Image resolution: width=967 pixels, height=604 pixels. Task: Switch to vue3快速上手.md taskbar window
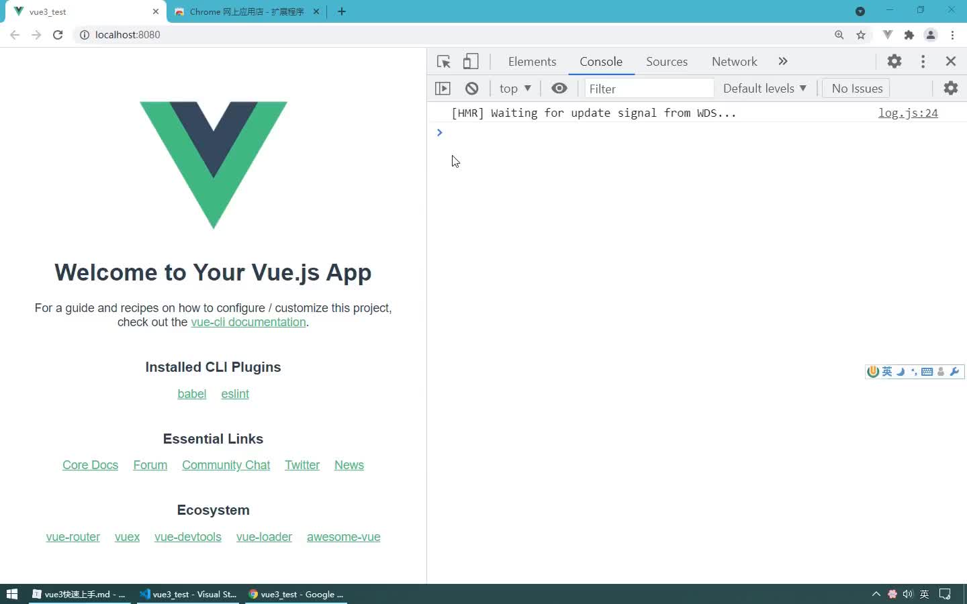(x=79, y=594)
